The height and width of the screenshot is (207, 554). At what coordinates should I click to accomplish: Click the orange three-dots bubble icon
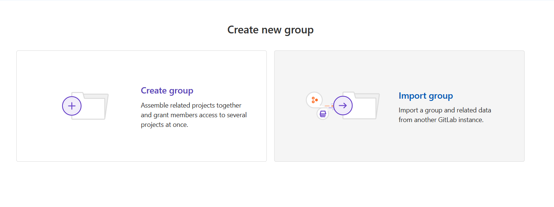(x=314, y=100)
